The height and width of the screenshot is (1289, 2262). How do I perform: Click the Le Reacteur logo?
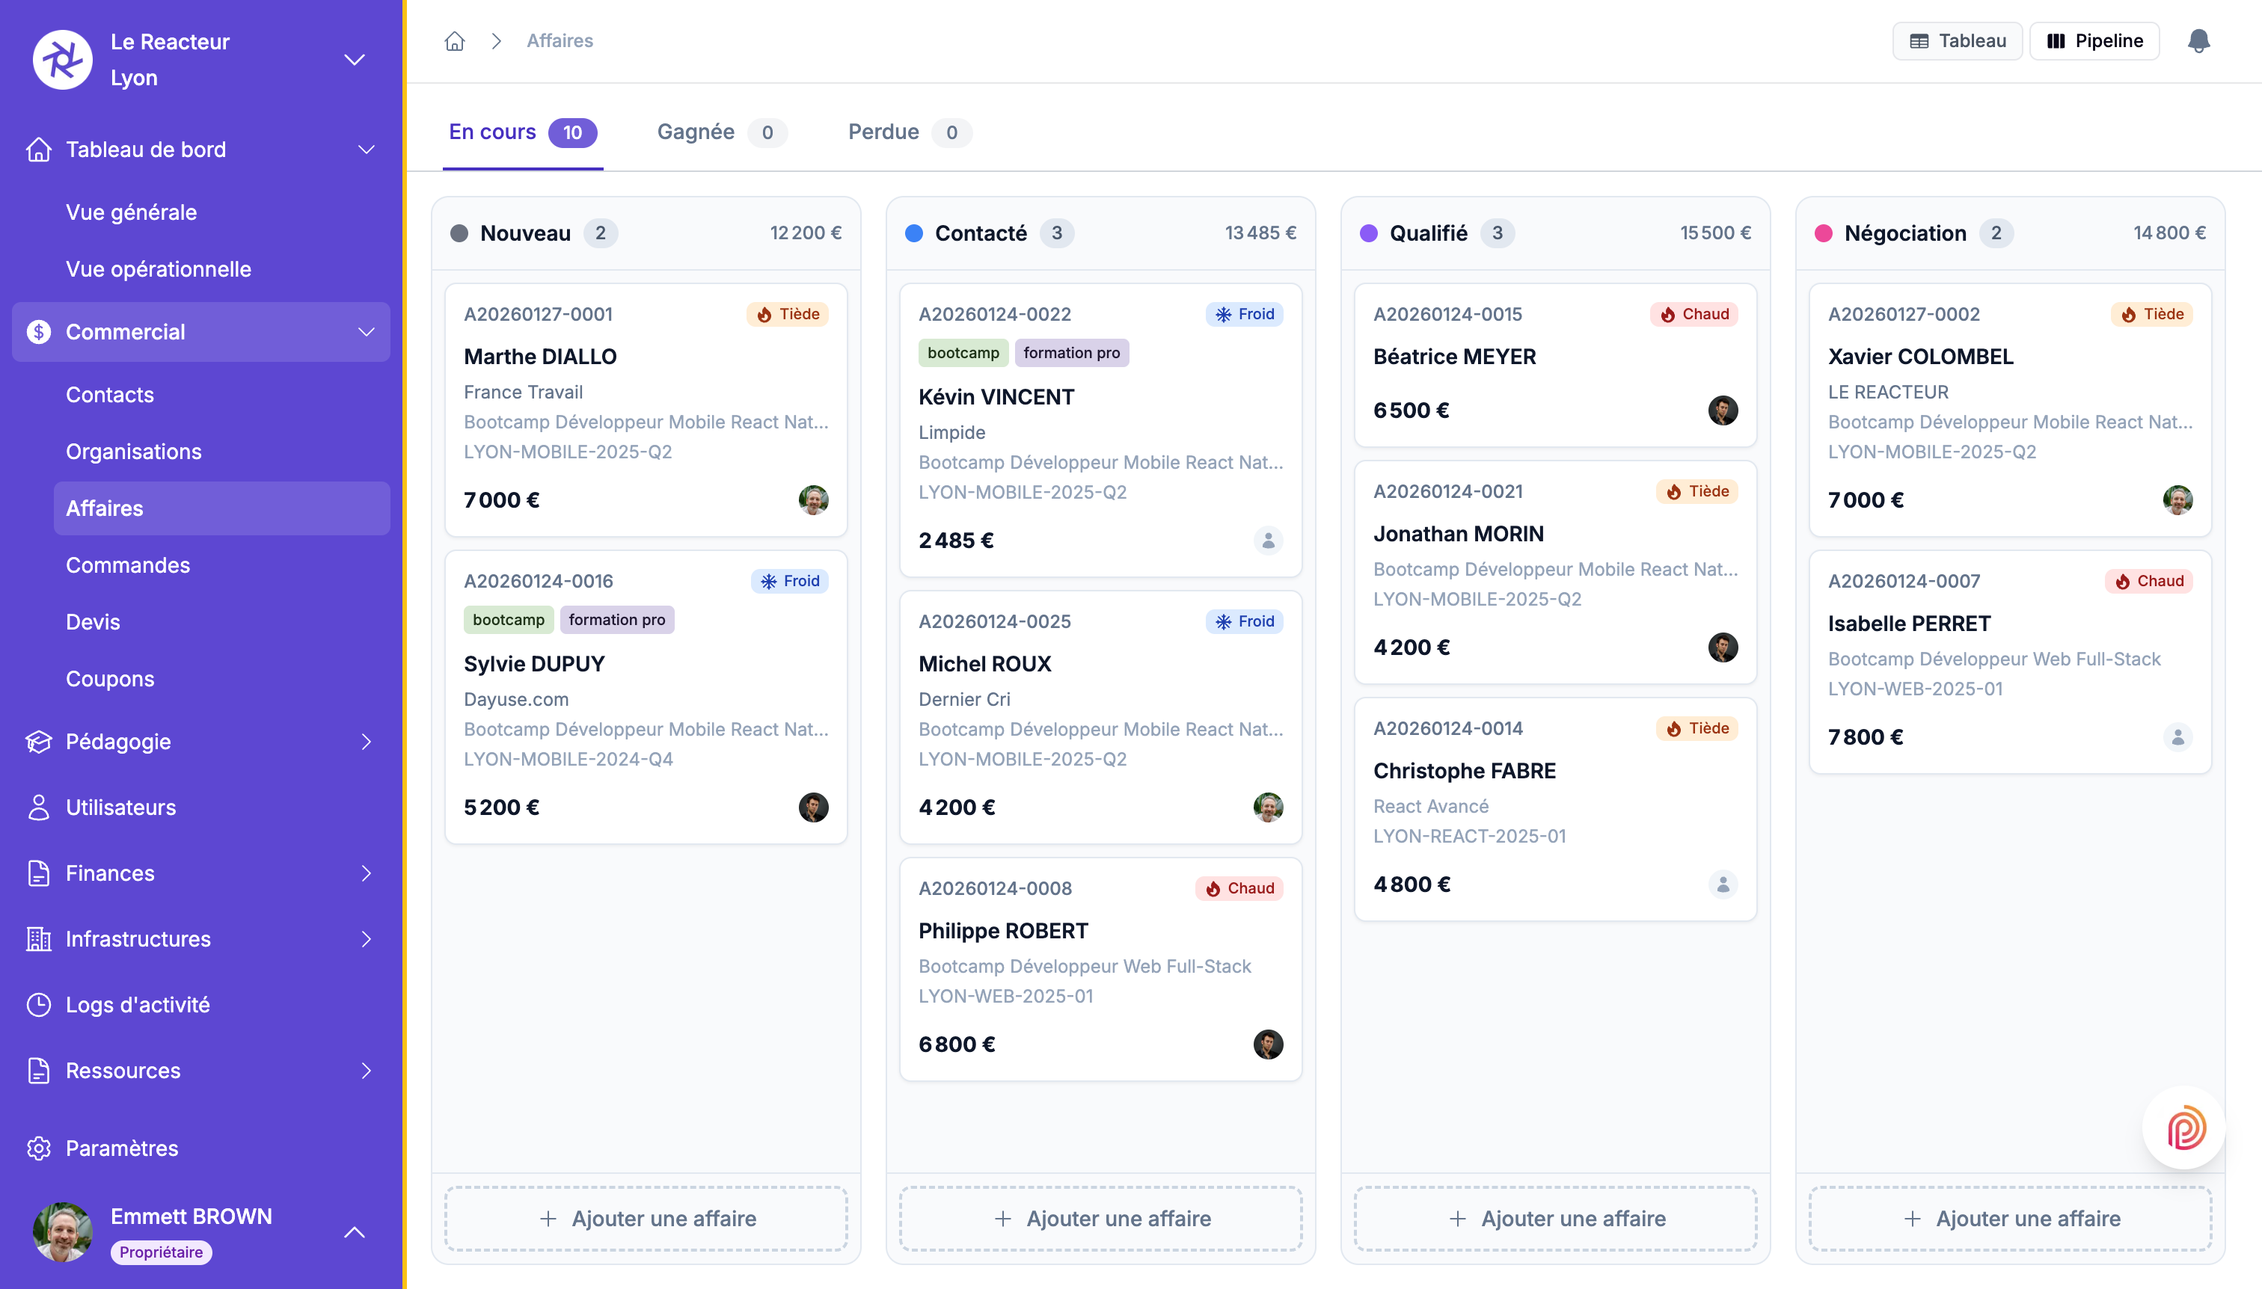(61, 58)
